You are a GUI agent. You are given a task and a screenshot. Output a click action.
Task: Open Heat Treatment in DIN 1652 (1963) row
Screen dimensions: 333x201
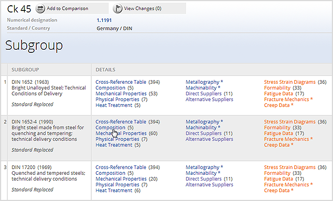tap(114, 105)
